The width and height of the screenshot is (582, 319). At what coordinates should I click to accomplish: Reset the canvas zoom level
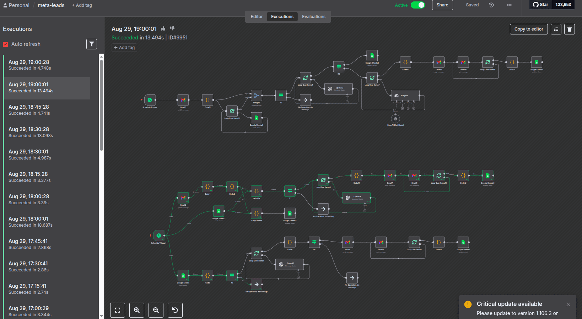175,310
